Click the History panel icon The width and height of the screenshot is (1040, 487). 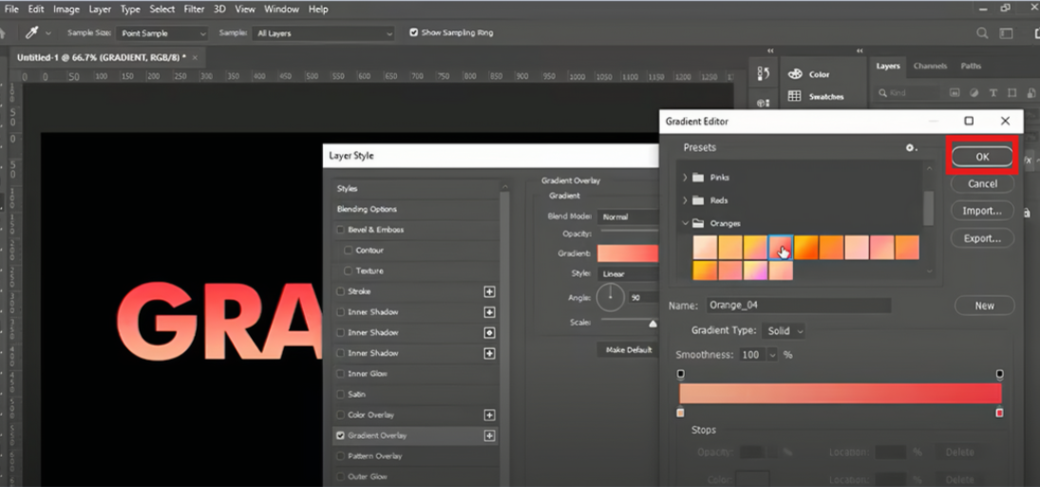pyautogui.click(x=763, y=74)
